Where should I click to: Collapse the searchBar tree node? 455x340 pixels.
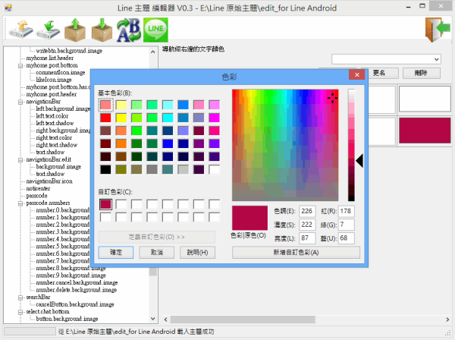point(20,297)
